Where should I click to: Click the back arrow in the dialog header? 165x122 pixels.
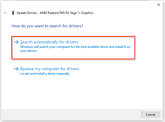coord(5,13)
